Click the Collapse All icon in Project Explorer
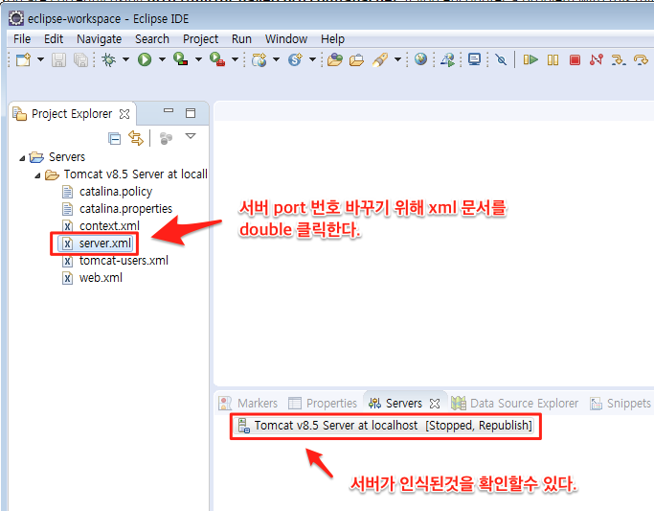The width and height of the screenshot is (654, 511). tap(114, 138)
